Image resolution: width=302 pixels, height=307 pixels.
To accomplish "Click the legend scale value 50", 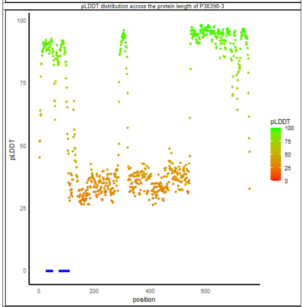I will [288, 154].
